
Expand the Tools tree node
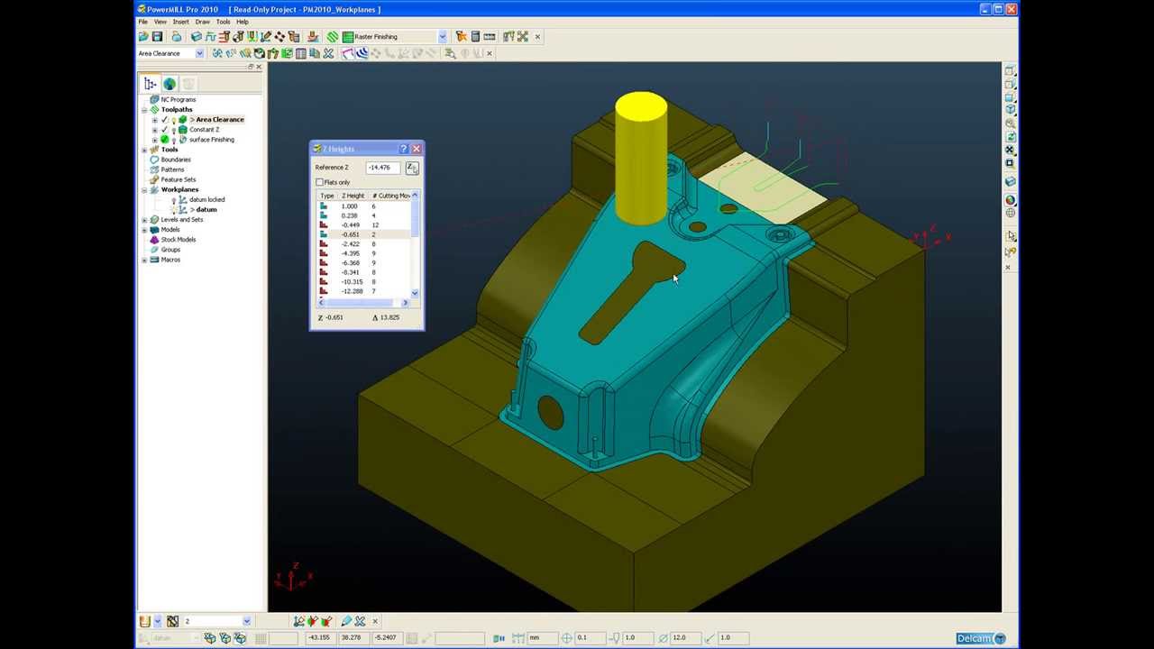(x=144, y=150)
